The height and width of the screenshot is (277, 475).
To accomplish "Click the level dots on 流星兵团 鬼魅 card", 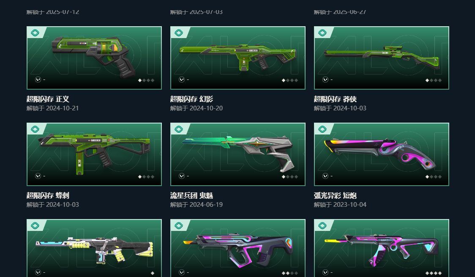I will tap(290, 177).
